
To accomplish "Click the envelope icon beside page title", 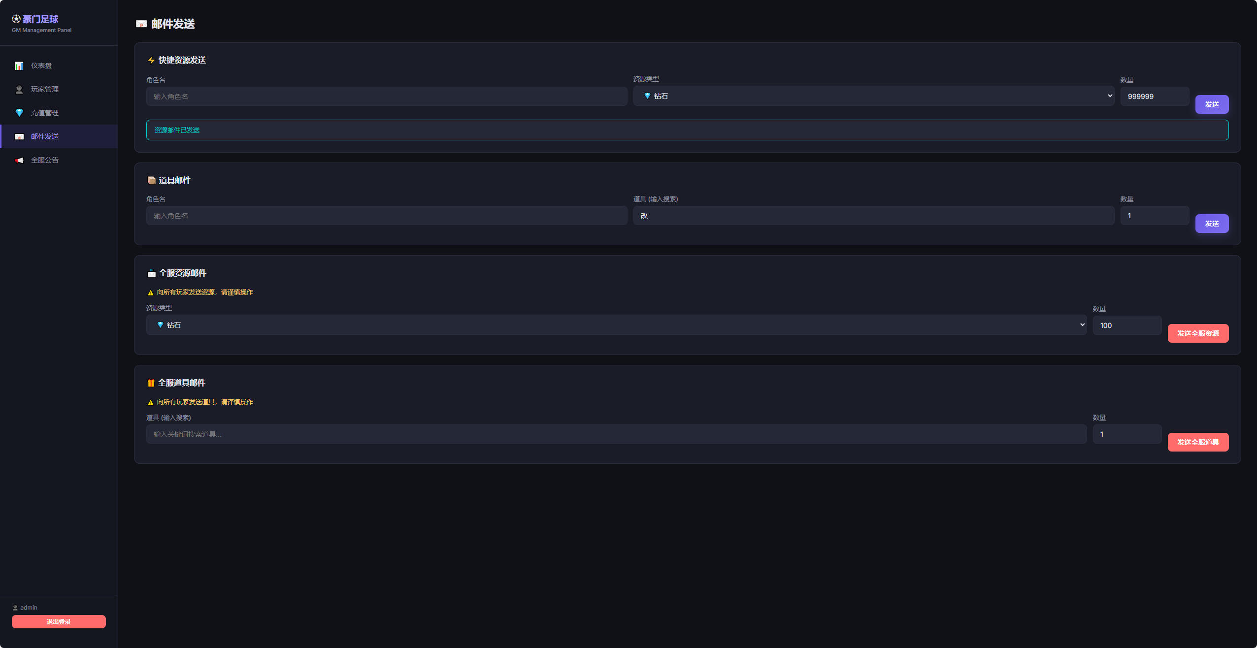I will [x=141, y=24].
